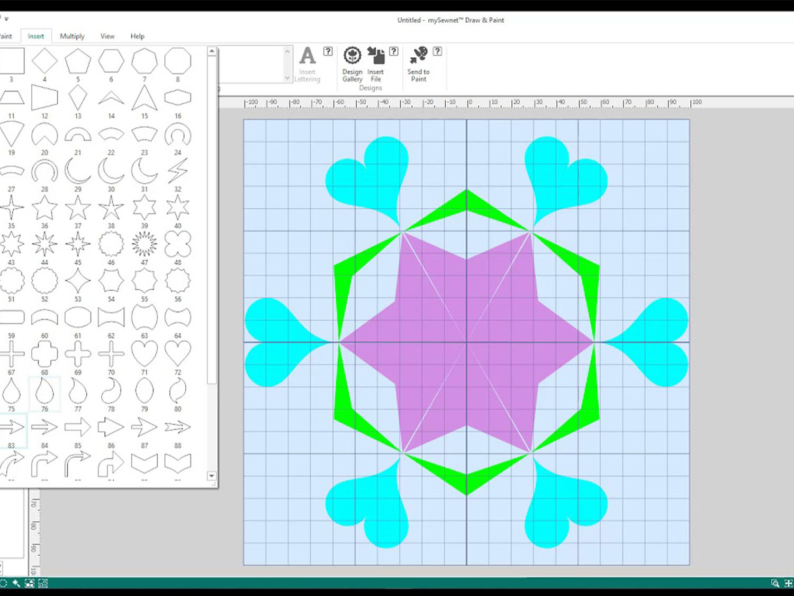Open the Multiply ribbon tab
The image size is (794, 596).
[72, 36]
